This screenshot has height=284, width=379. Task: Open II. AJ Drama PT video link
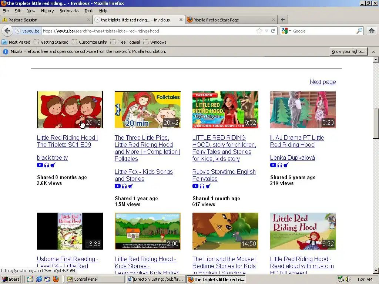click(x=297, y=141)
